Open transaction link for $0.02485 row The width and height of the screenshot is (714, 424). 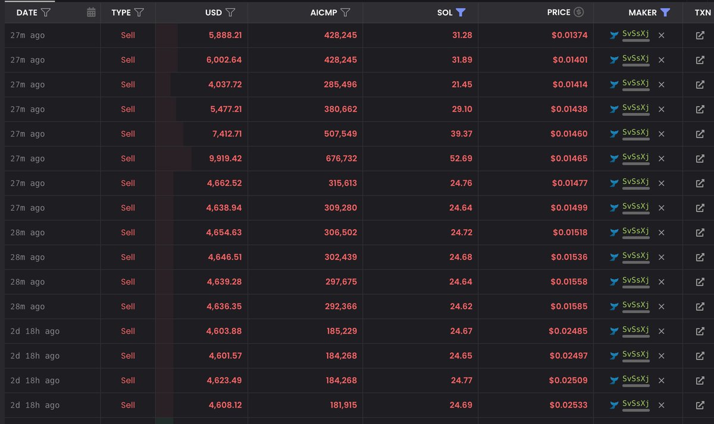point(700,331)
